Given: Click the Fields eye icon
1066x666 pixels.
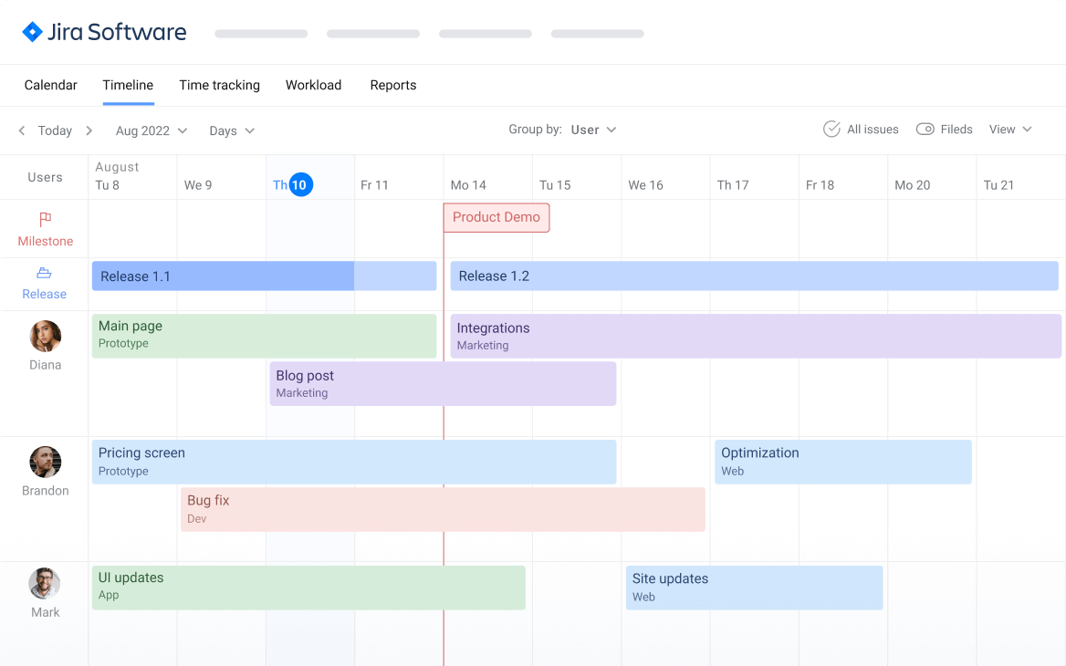Looking at the screenshot, I should tap(925, 129).
